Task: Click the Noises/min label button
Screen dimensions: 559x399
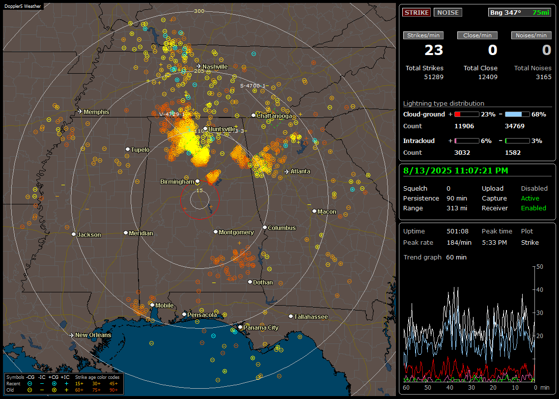Action: click(x=531, y=35)
